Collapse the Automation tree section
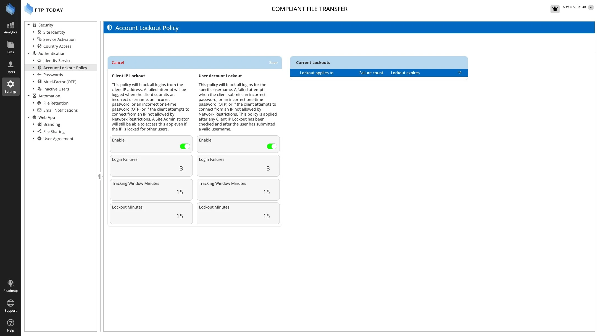Viewport: 598px width, 336px height. (28, 96)
